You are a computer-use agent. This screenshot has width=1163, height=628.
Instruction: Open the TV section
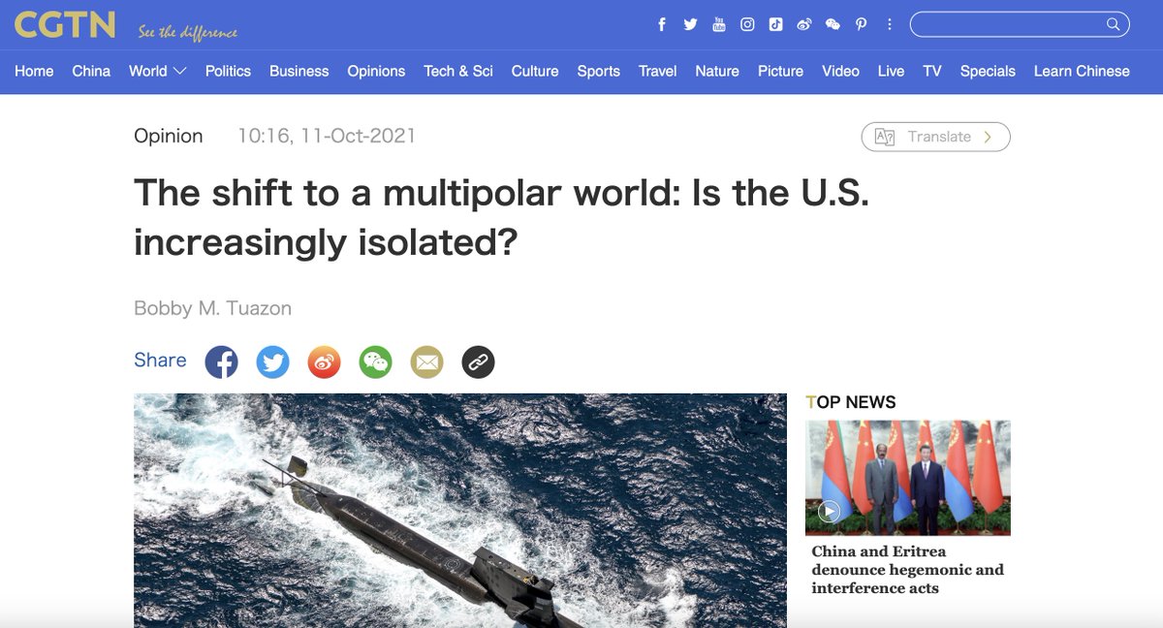click(x=932, y=71)
